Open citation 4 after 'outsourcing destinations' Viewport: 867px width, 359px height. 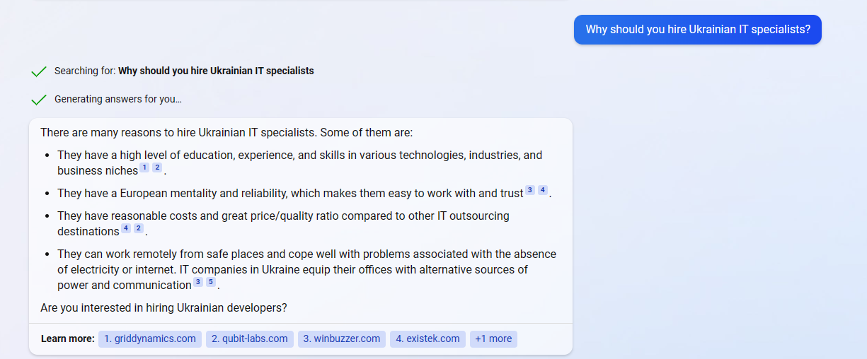pyautogui.click(x=126, y=228)
